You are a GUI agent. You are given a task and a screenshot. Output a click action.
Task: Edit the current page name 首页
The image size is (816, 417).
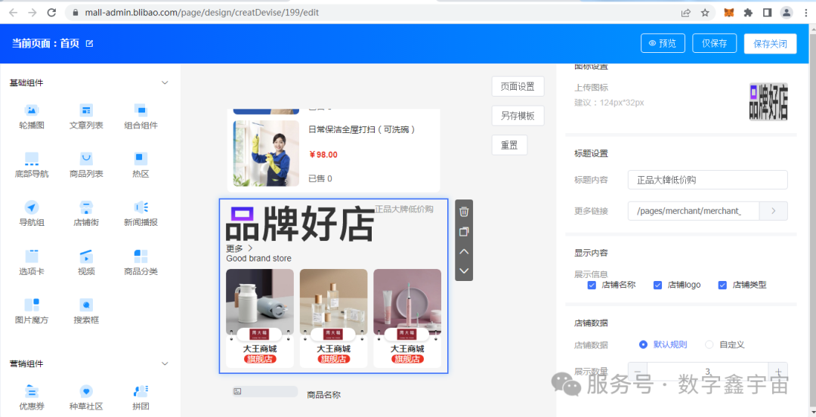click(x=89, y=44)
